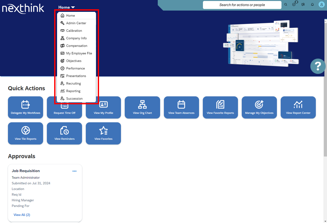Click the Nexthink logo

[23, 8]
